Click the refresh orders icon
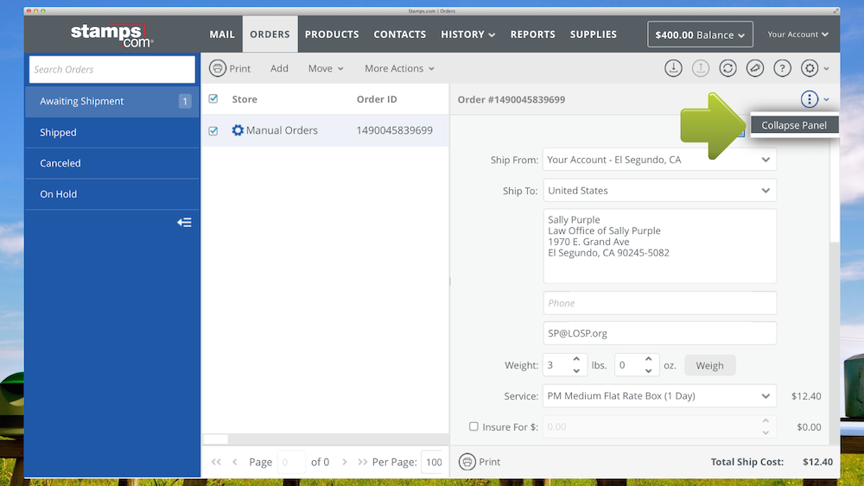 pos(727,68)
